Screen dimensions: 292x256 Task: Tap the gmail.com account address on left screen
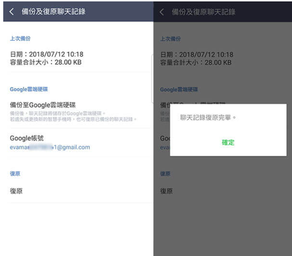coord(50,147)
